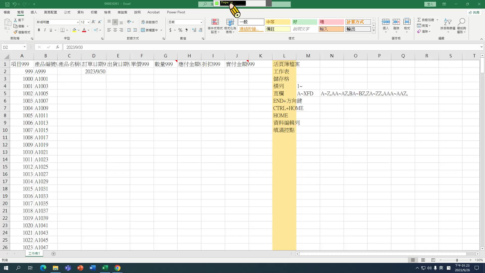Click the Insert Function fx icon
Screen dimensions: 485x273
[x=58, y=47]
